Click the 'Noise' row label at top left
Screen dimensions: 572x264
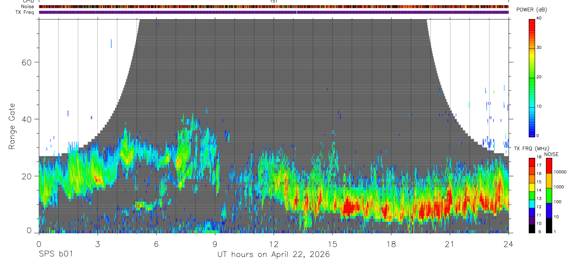28,7
